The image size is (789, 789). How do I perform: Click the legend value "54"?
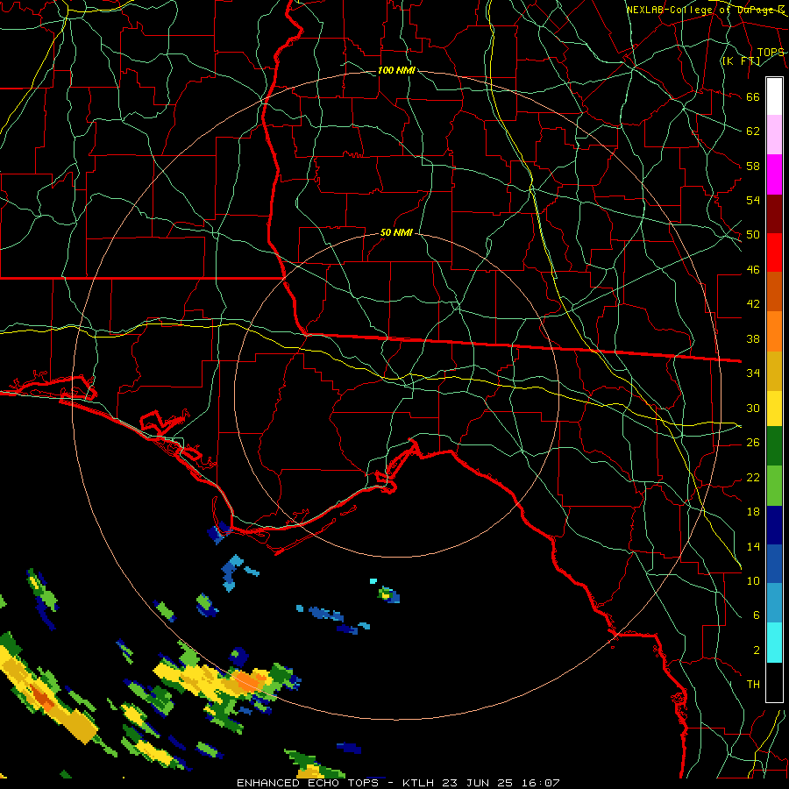[753, 200]
